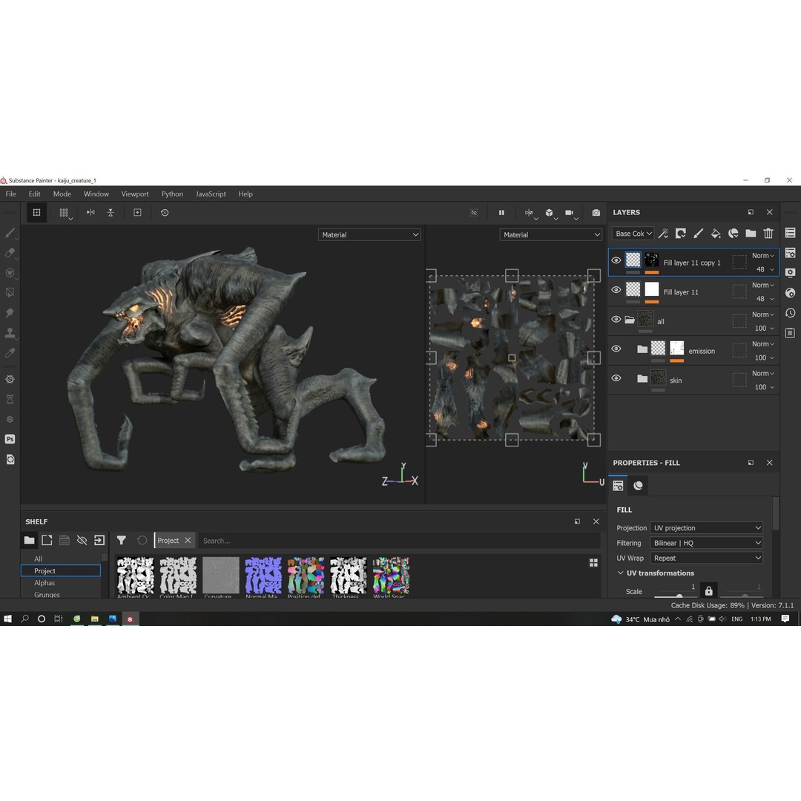
Task: Select the Paint brush tool in left toolbar
Action: click(10, 233)
